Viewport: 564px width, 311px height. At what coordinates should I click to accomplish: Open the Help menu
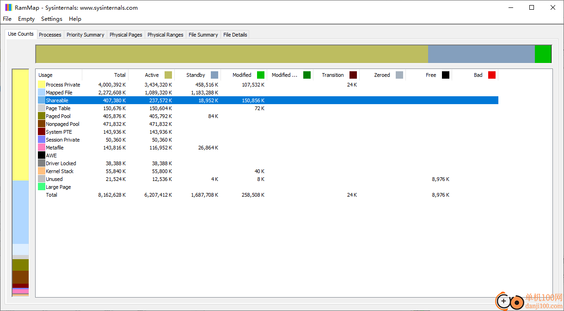tap(75, 19)
